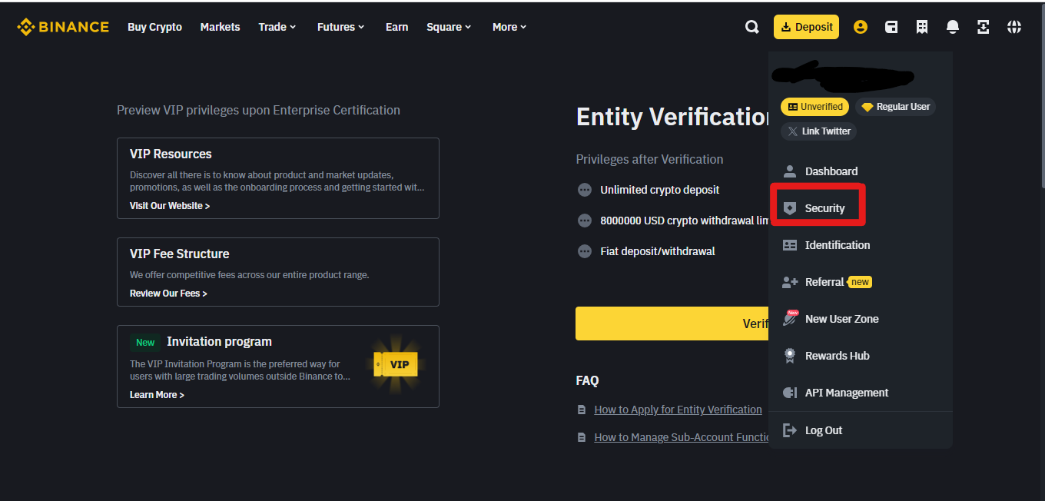Click the Unverified status badge
Viewport: 1045px width, 501px height.
[x=815, y=107]
